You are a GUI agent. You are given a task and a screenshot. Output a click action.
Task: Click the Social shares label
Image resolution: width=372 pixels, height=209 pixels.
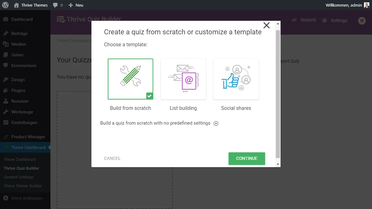[236, 108]
